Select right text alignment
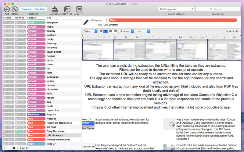This screenshot has width=244, height=152. click(x=115, y=31)
